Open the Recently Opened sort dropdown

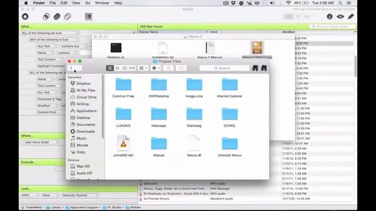tap(80, 195)
